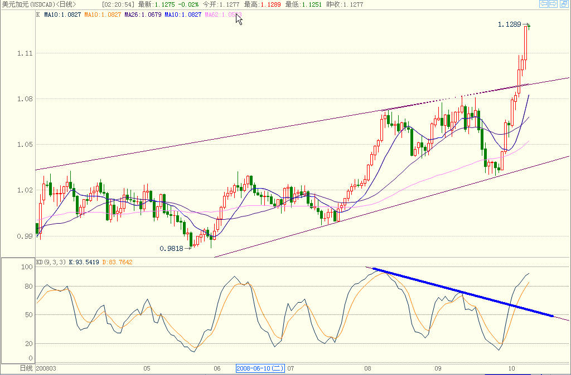Click the 200803 date on time axis
Viewport: 571px width, 375px height.
pos(46,368)
